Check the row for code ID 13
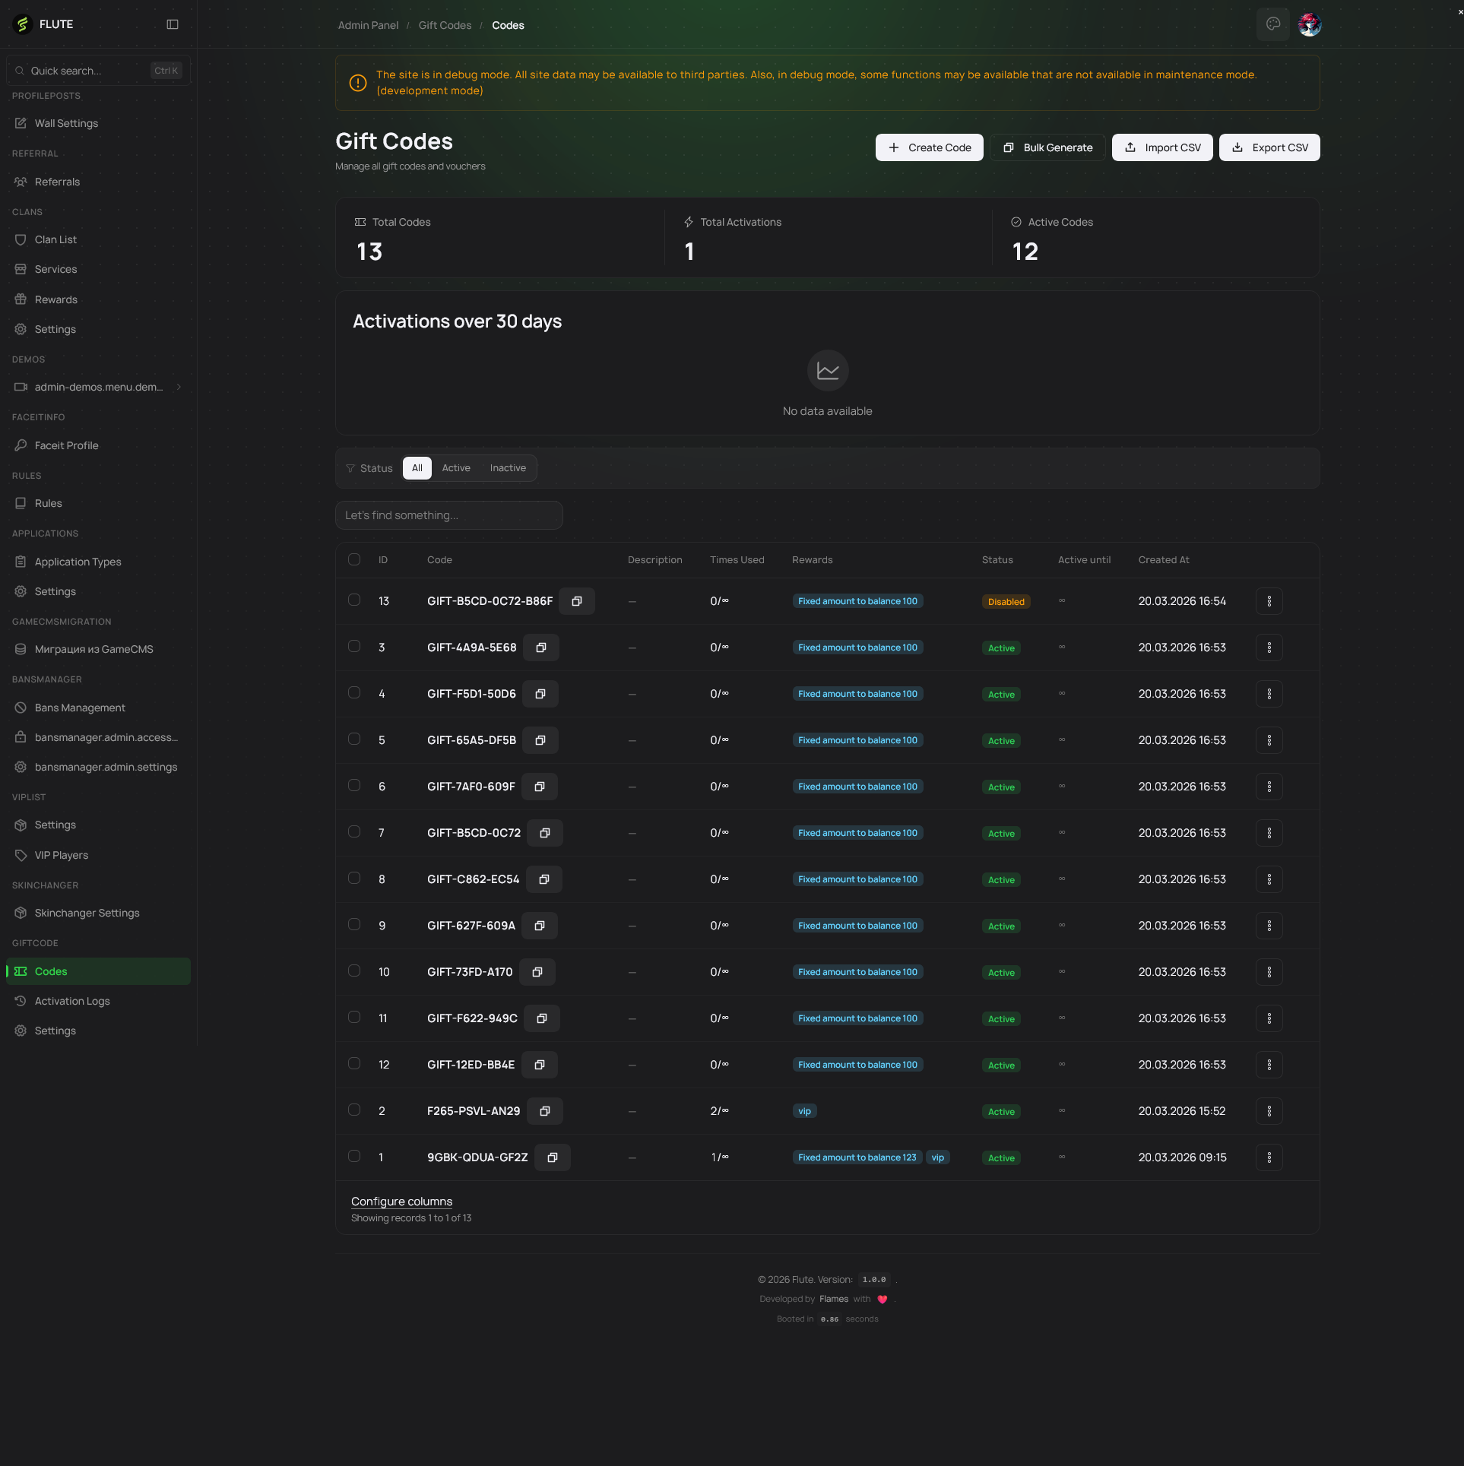Screen dimensions: 1464x1466 coord(354,600)
